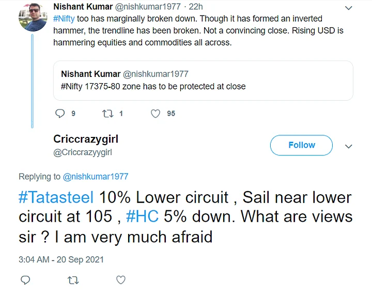Image resolution: width=372 pixels, height=295 pixels.
Task: Open the 22h timestamp on Nishant's tweet
Action: tap(196, 7)
